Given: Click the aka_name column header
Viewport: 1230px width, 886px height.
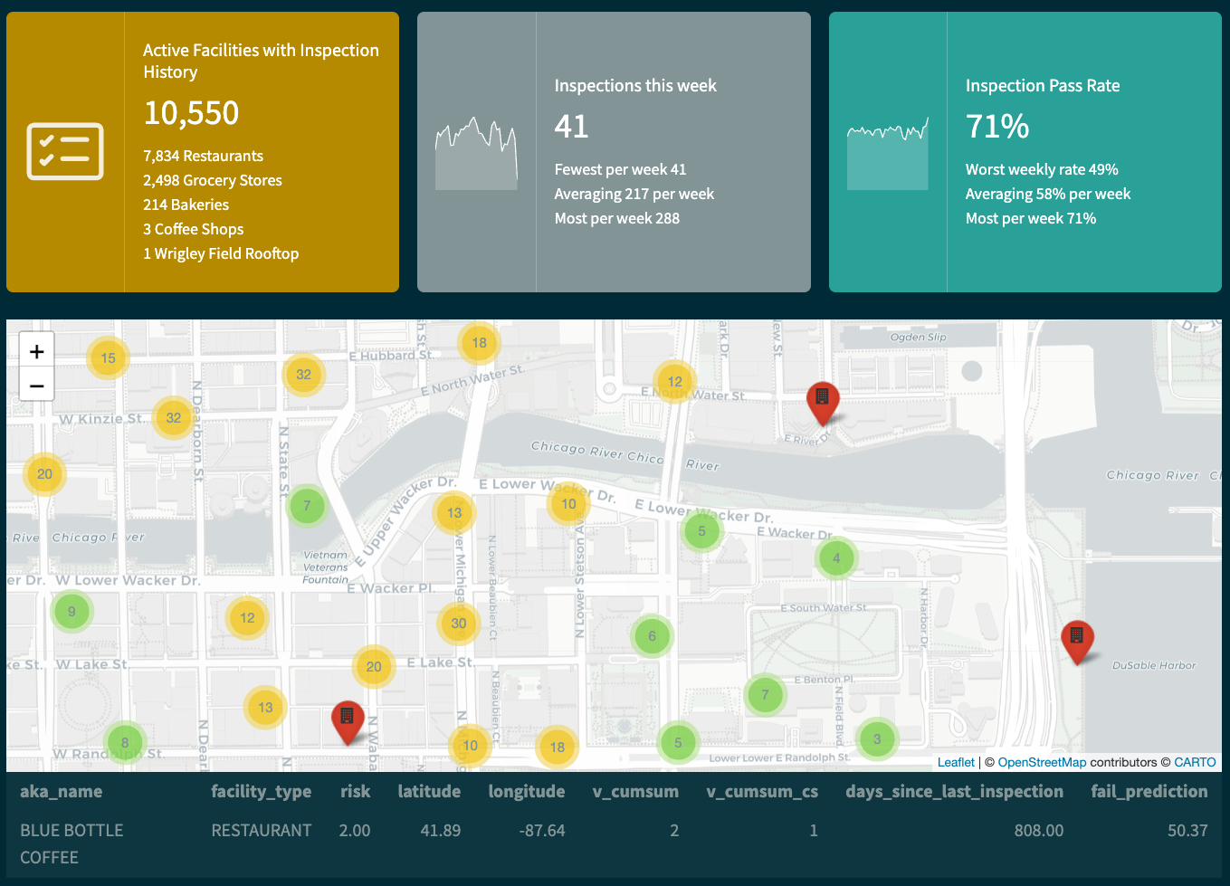Looking at the screenshot, I should click(x=62, y=792).
